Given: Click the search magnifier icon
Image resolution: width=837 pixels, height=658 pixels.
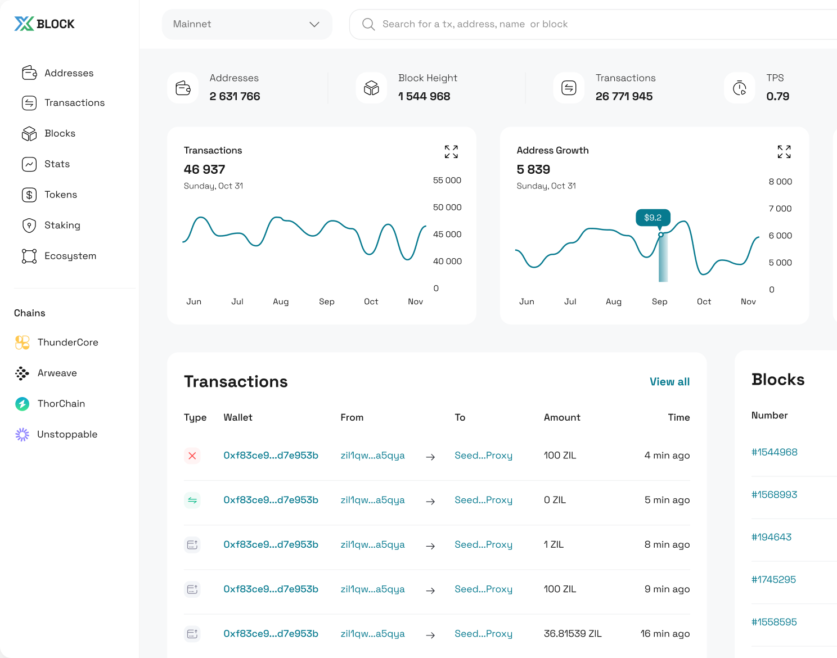Looking at the screenshot, I should (x=368, y=24).
